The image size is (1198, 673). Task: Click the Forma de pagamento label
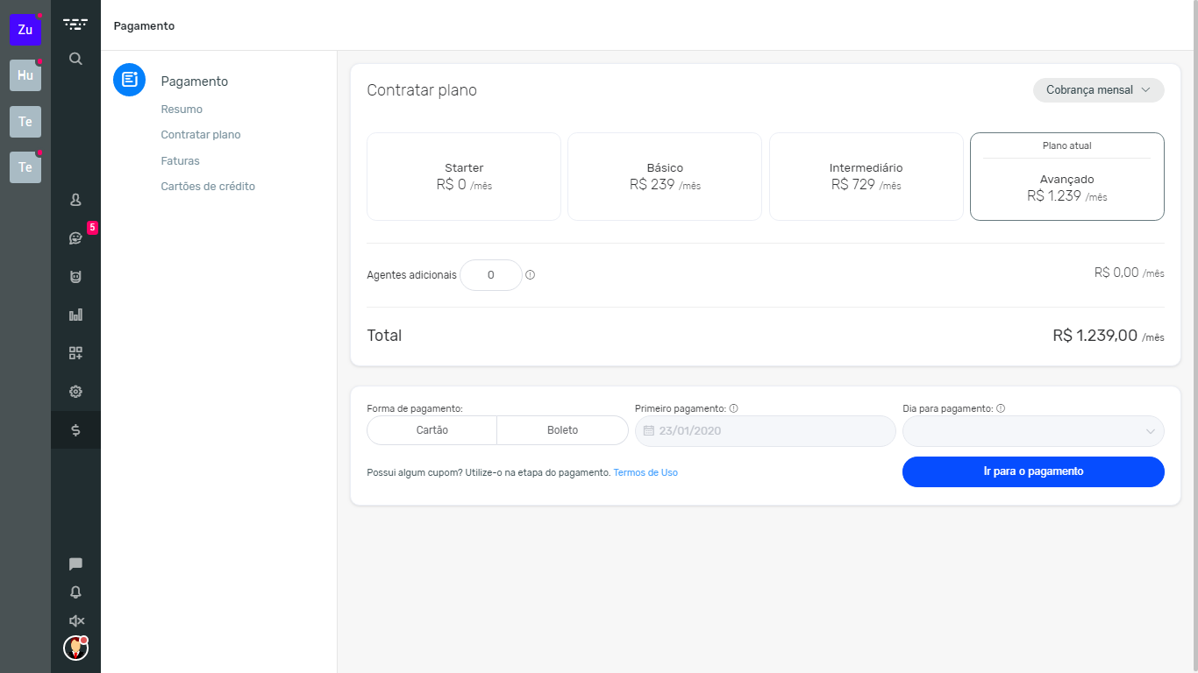tap(415, 408)
